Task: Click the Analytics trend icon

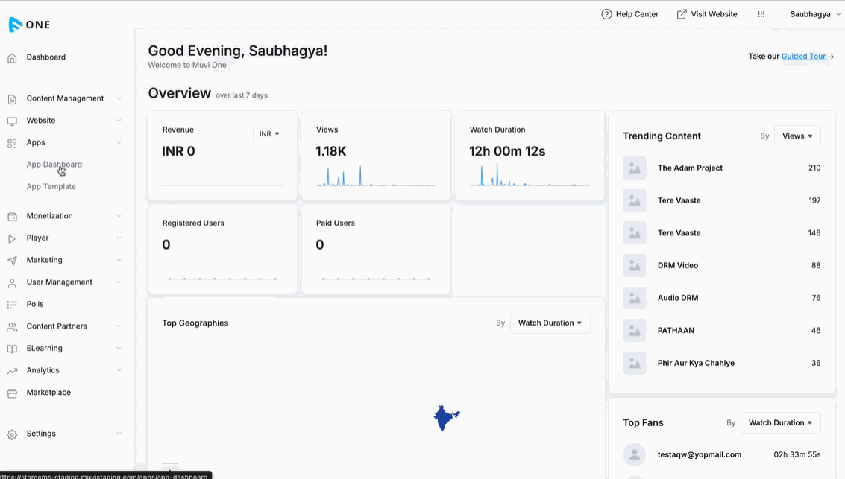Action: 12,371
